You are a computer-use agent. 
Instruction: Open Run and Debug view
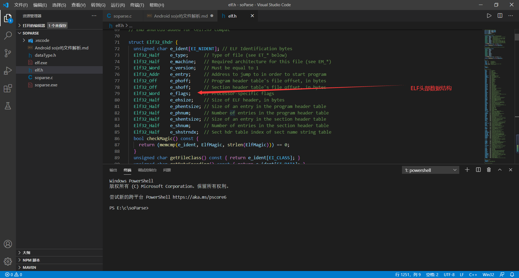(x=8, y=71)
